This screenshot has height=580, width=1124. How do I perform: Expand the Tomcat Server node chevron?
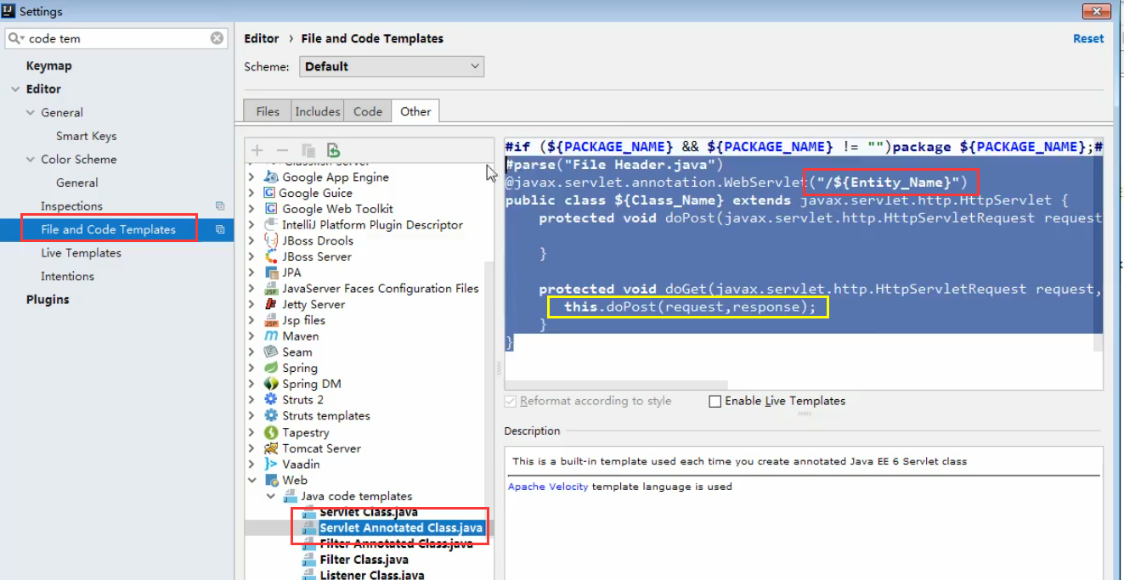point(251,448)
